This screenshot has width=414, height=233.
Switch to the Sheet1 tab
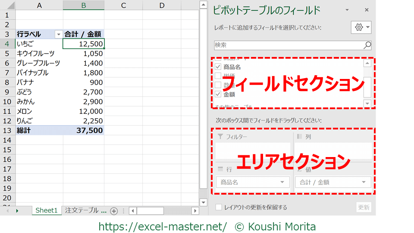(46, 211)
